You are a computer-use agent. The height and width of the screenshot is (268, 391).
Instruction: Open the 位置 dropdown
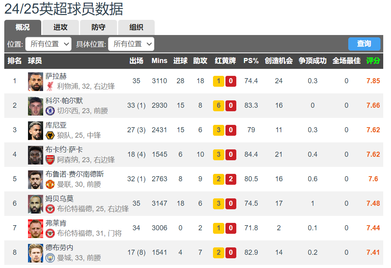click(x=48, y=44)
